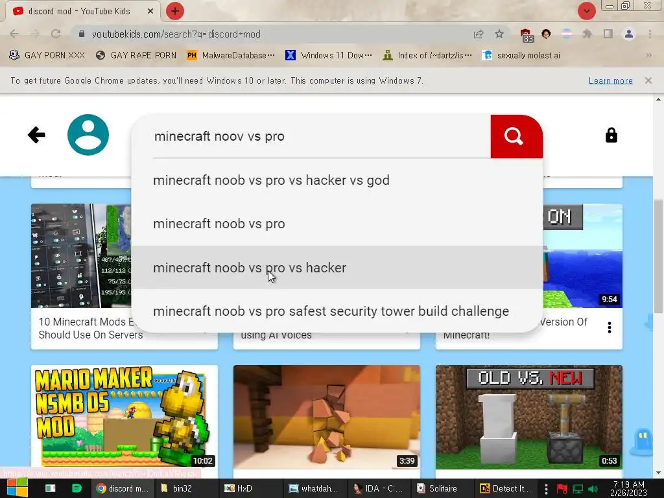The width and height of the screenshot is (664, 498).
Task: Open the volume speaker tray icon
Action: 593,489
